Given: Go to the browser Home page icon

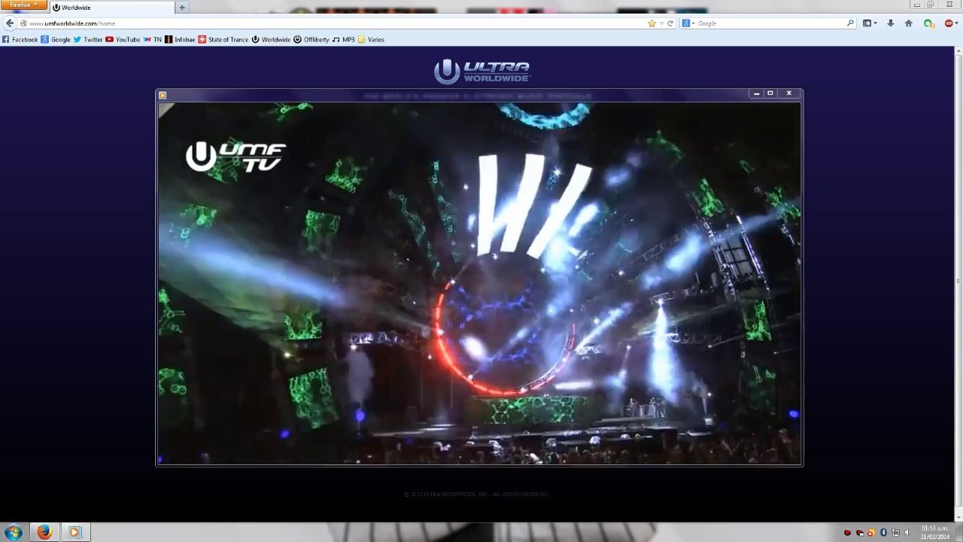Looking at the screenshot, I should tap(908, 23).
